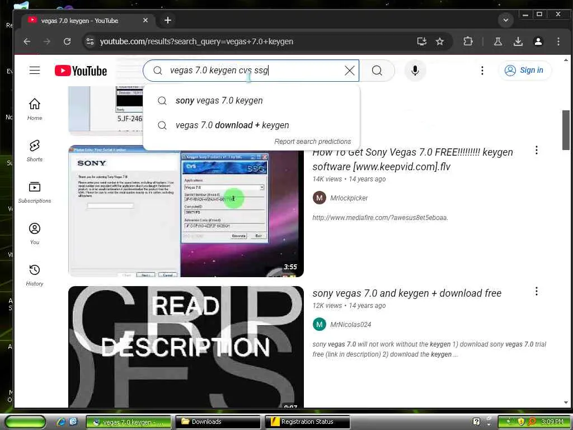Click vegas 7.0 keygen taskbar button
This screenshot has height=430, width=573.
pyautogui.click(x=128, y=422)
